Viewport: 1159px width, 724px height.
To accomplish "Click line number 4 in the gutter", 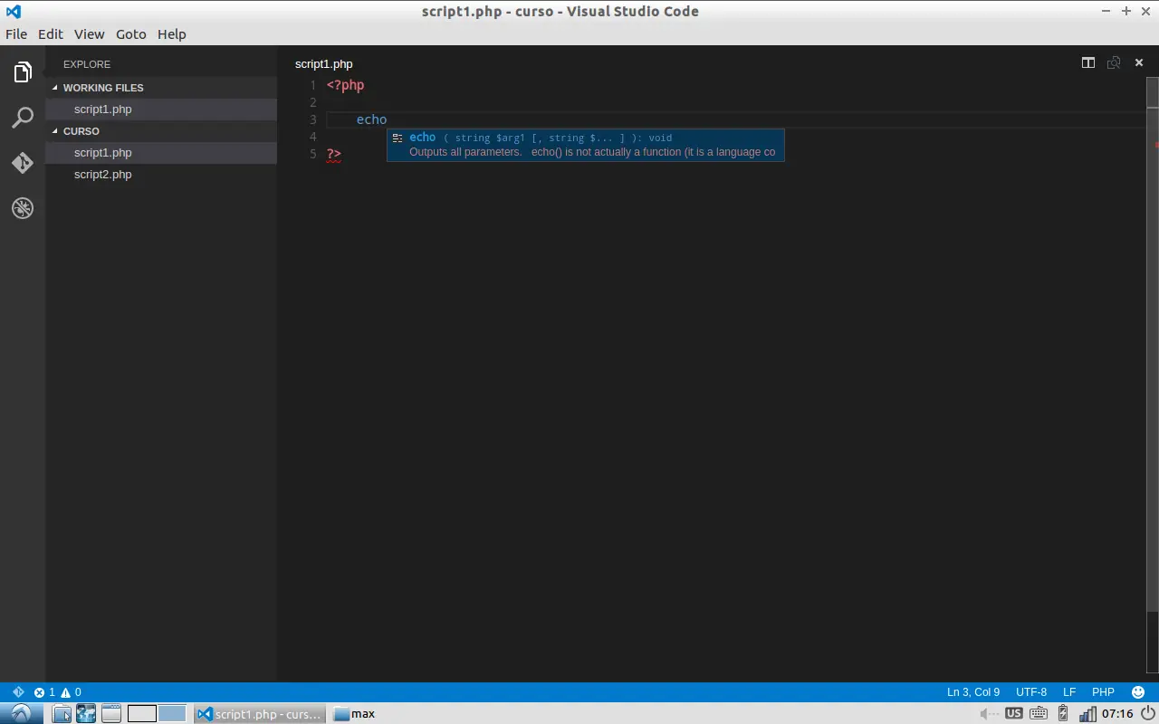I will pos(312,137).
